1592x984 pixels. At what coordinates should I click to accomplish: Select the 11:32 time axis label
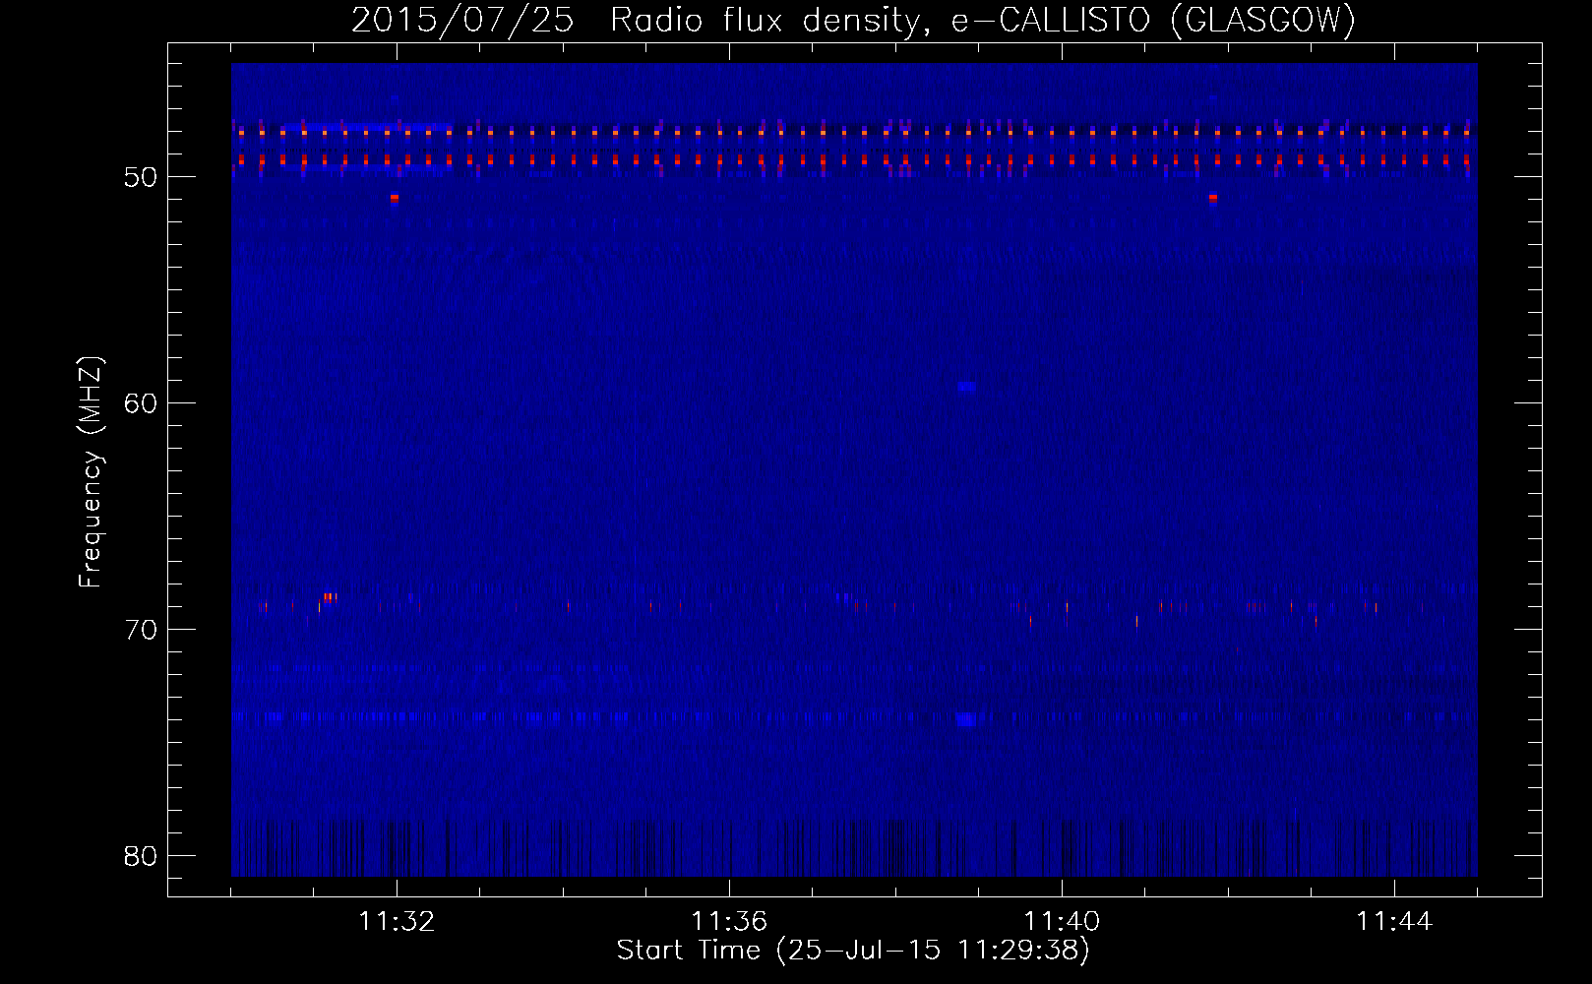397,922
